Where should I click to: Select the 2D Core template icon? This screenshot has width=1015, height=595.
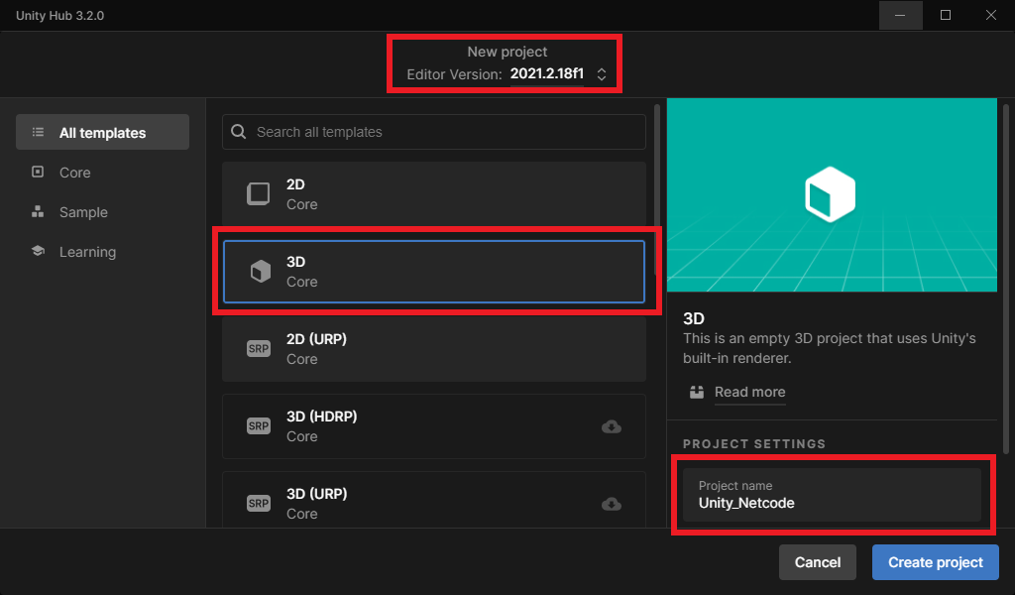pyautogui.click(x=259, y=193)
